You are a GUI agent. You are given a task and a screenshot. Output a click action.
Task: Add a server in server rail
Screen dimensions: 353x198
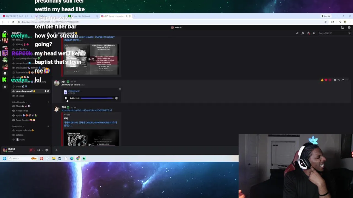[5, 73]
